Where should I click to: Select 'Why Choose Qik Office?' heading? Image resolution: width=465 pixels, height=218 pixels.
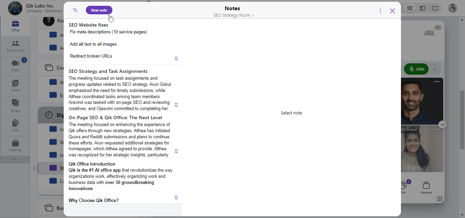pos(94,200)
